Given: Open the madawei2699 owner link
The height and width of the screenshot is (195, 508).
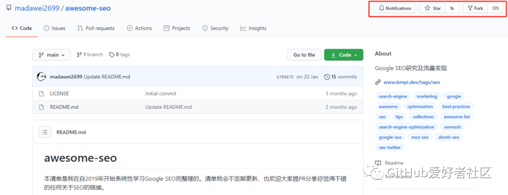Looking at the screenshot, I should pos(37,8).
